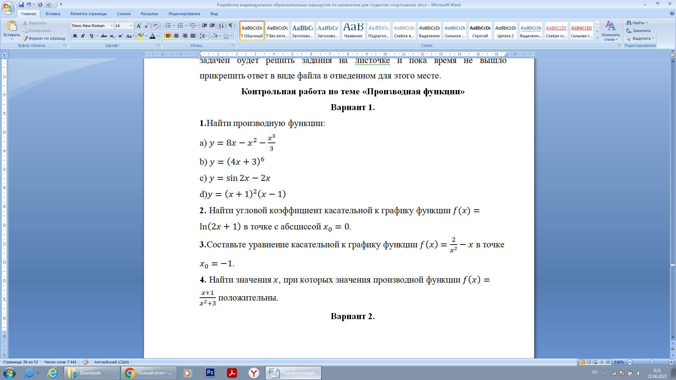The height and width of the screenshot is (380, 676).
Task: Open Chrome from the taskbar
Action: pyautogui.click(x=148, y=373)
